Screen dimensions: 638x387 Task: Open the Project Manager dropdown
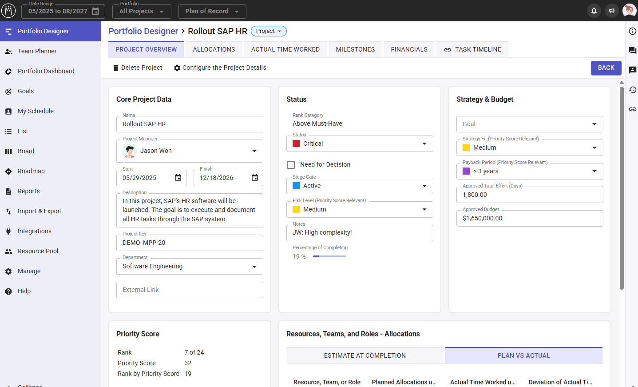click(254, 151)
